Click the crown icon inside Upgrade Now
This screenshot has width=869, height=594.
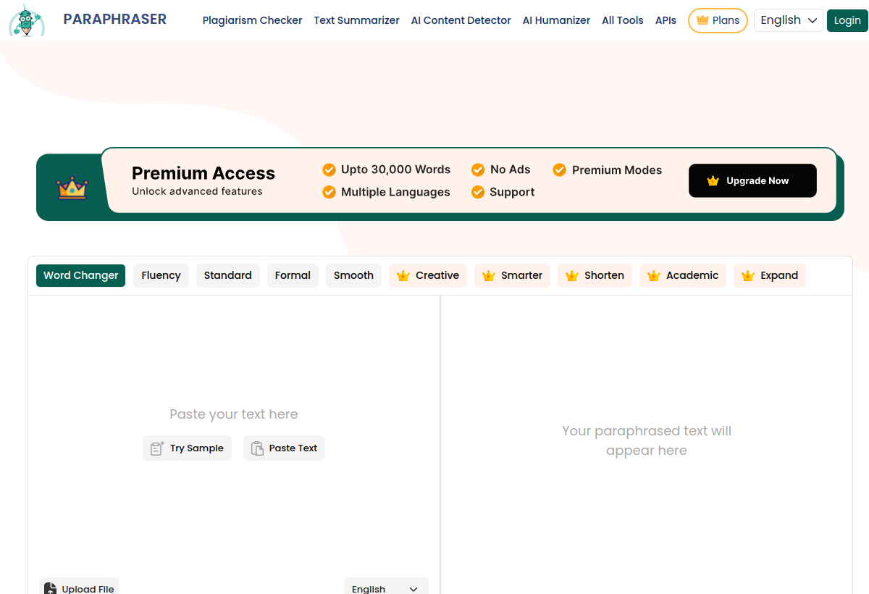[x=713, y=181]
